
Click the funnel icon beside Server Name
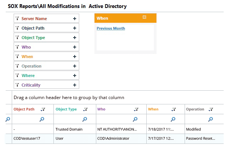pyautogui.click(x=17, y=19)
